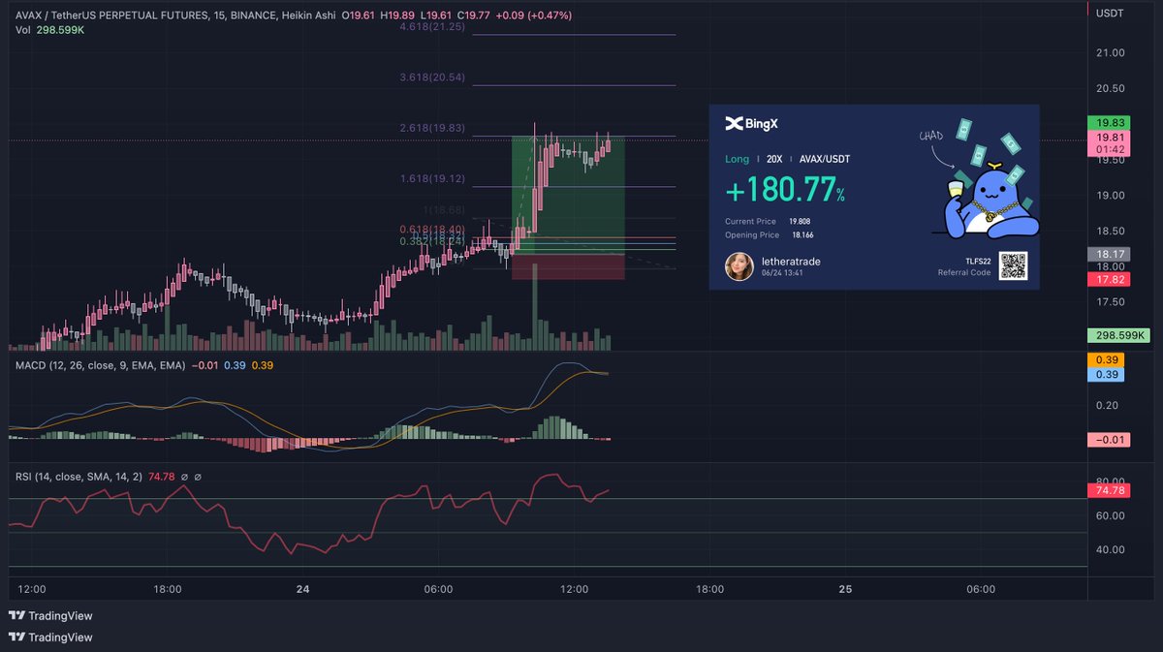
Task: Click the RSI value 74.78 in the legend
Action: (x=162, y=477)
